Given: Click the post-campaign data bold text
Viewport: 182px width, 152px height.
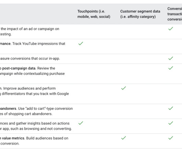Looking at the screenshot, I should pos(19,68).
